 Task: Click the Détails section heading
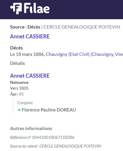click(x=17, y=63)
